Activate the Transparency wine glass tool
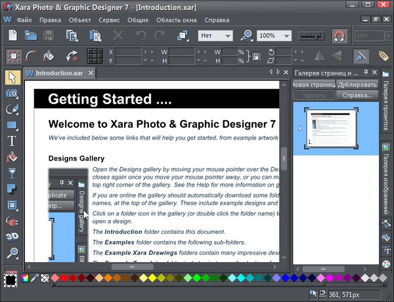 12,173
